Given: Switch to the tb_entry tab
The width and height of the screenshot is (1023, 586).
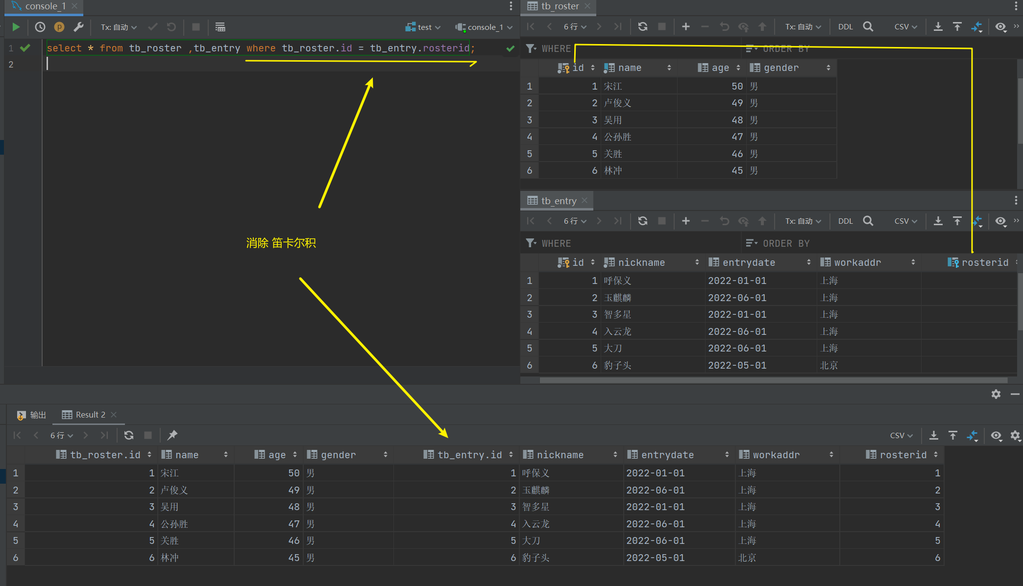Looking at the screenshot, I should click(558, 201).
